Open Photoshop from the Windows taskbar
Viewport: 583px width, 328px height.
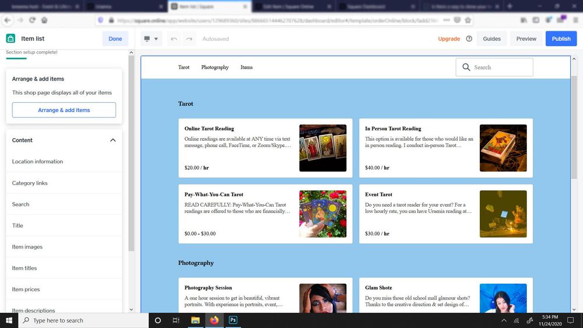click(233, 320)
